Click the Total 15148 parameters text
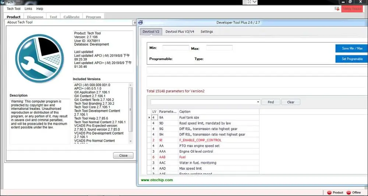The image size is (368, 196). [x=175, y=91]
